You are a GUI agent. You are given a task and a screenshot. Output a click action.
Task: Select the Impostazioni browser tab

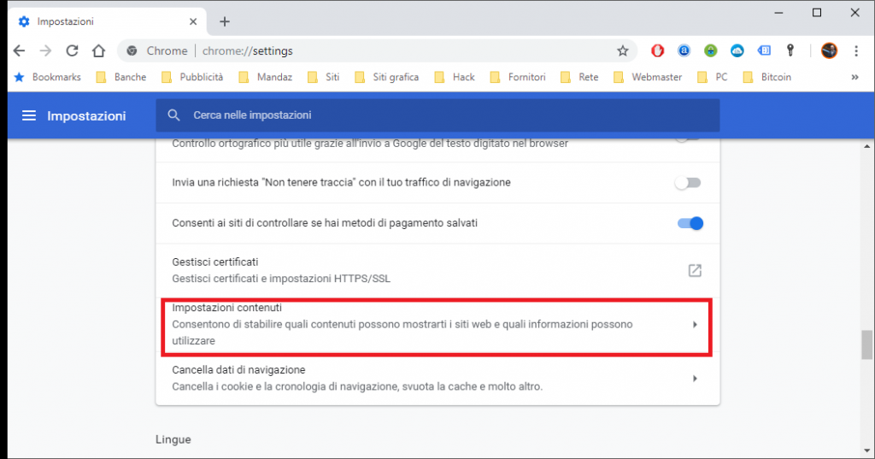click(x=103, y=21)
